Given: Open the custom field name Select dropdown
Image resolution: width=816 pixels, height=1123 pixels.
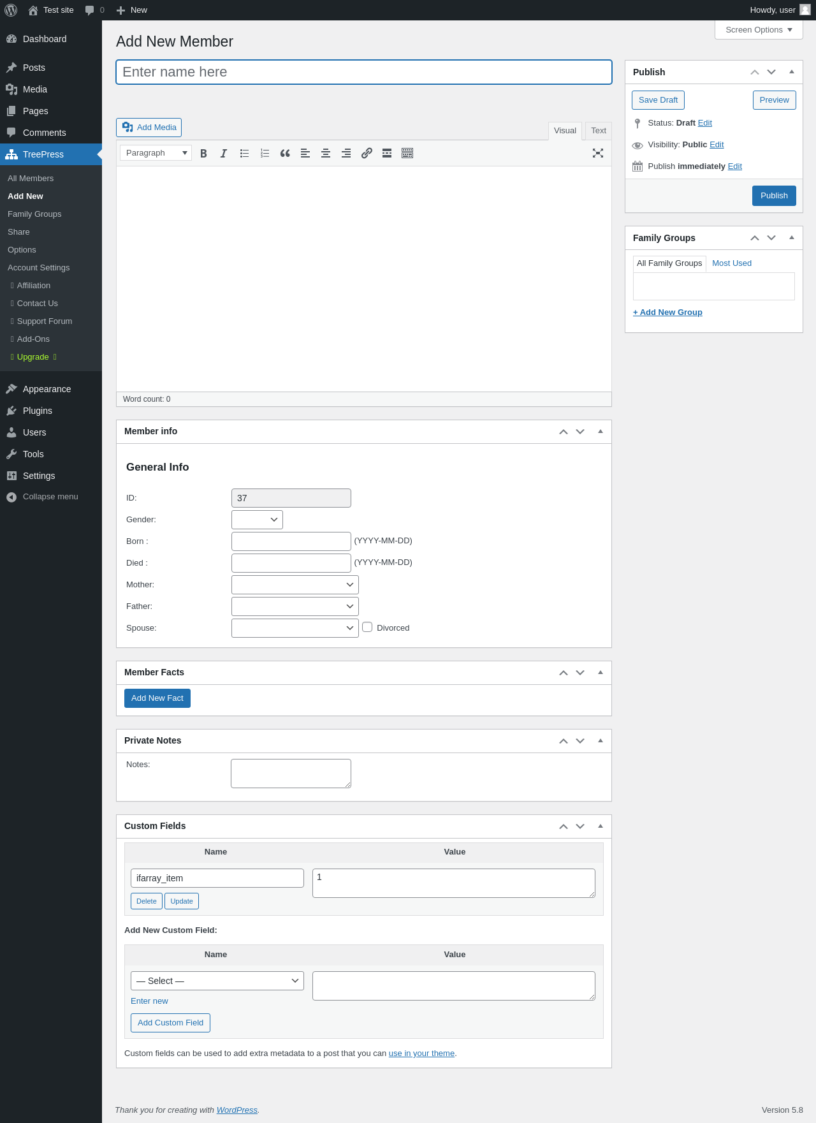Looking at the screenshot, I should [217, 981].
